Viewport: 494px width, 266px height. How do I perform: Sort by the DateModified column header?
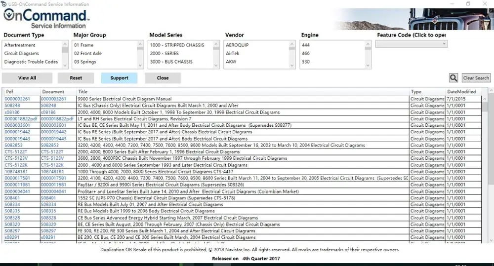(x=461, y=92)
